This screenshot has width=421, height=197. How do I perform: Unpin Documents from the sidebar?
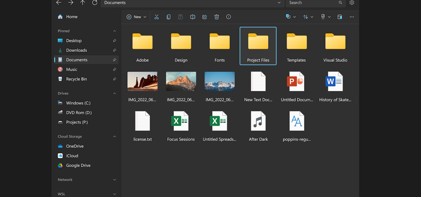point(114,60)
